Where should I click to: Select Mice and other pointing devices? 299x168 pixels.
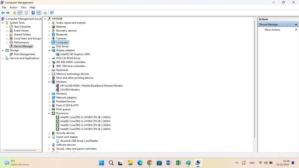75,78
